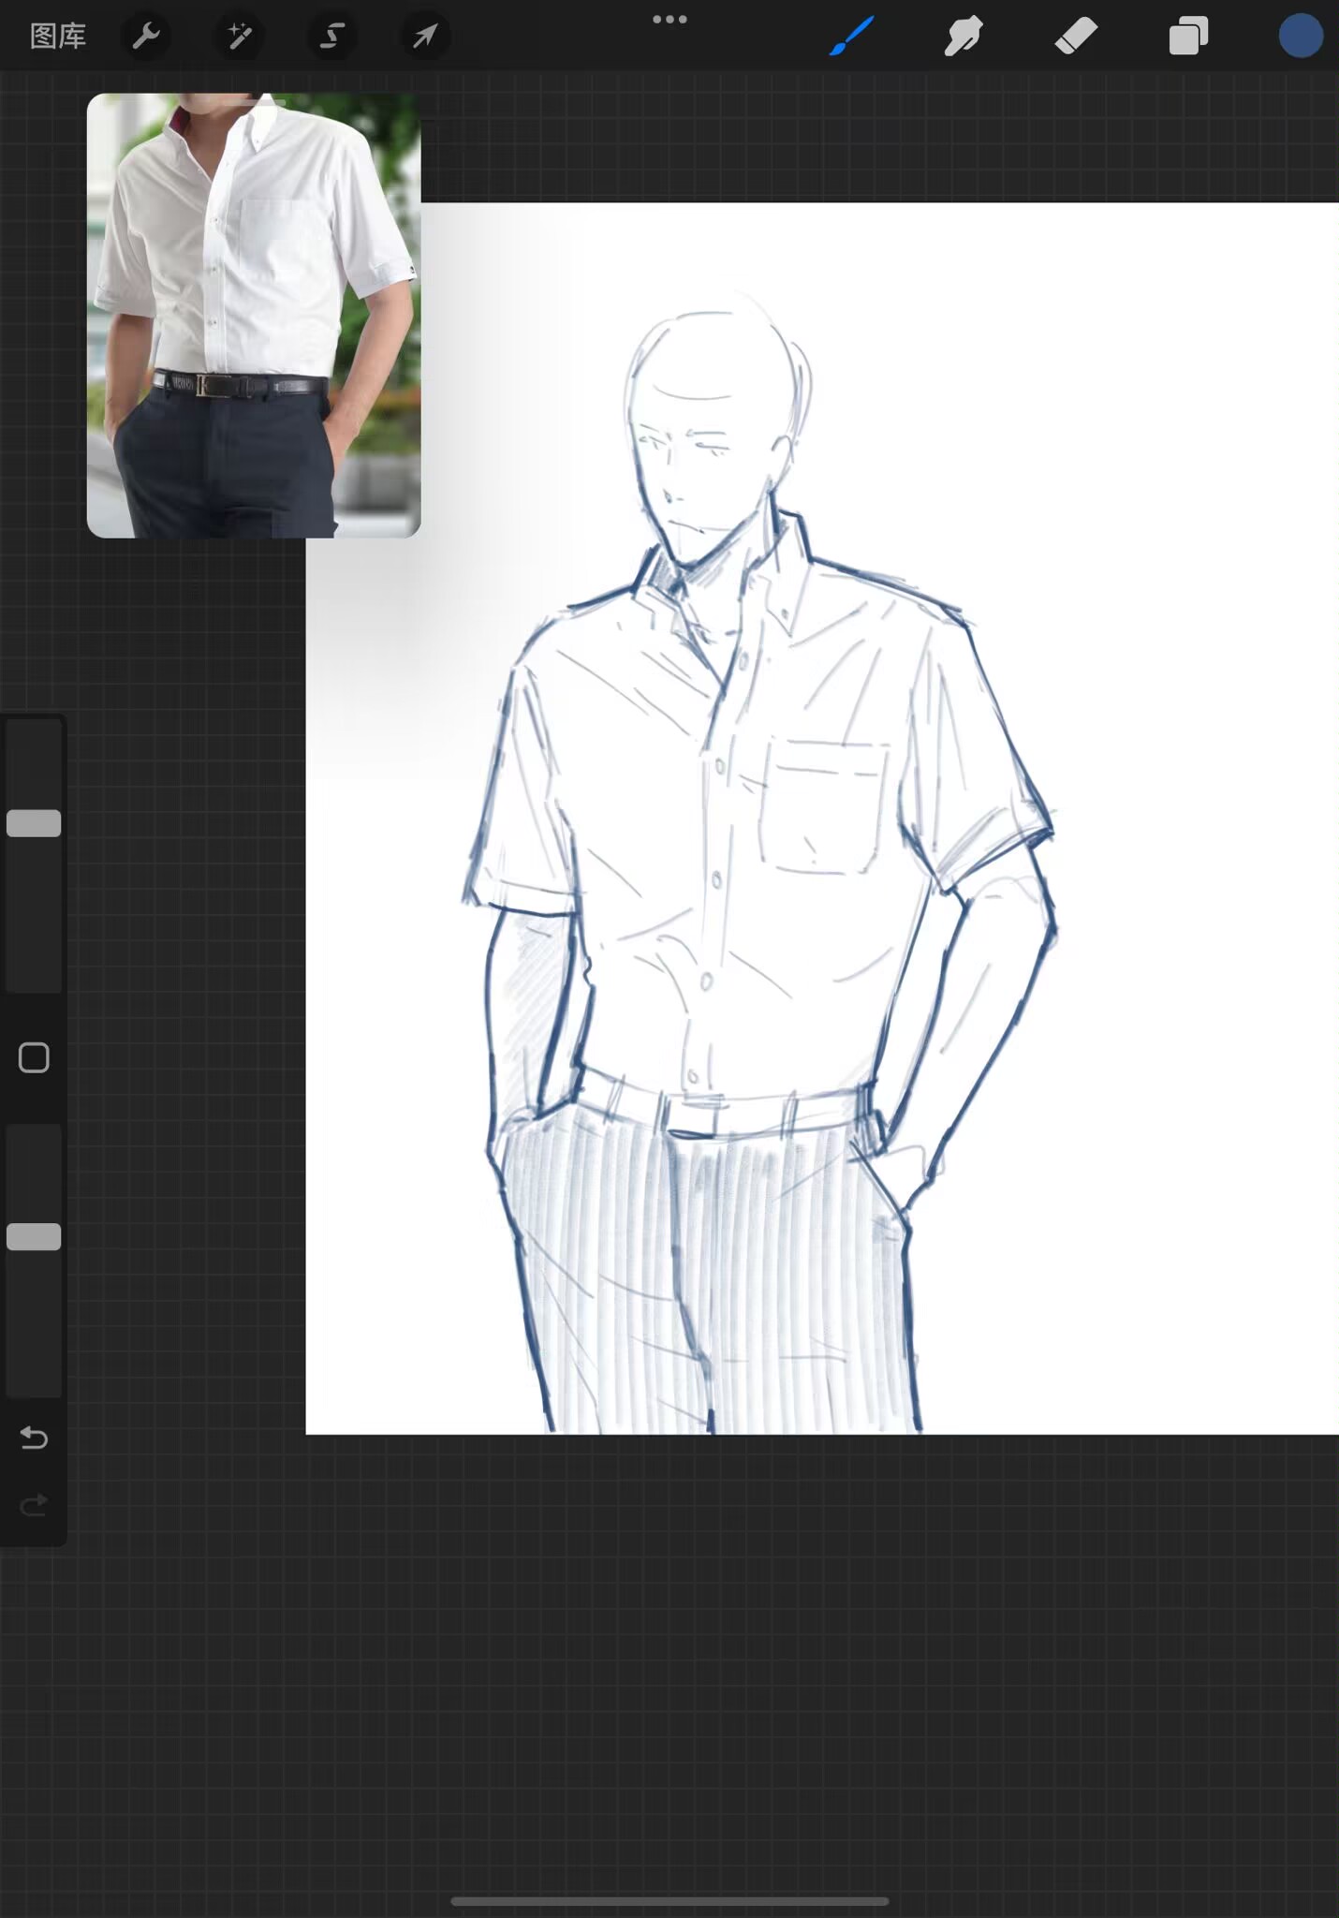Redo the undone stroke
Screen dimensions: 1339x1918
34,1505
